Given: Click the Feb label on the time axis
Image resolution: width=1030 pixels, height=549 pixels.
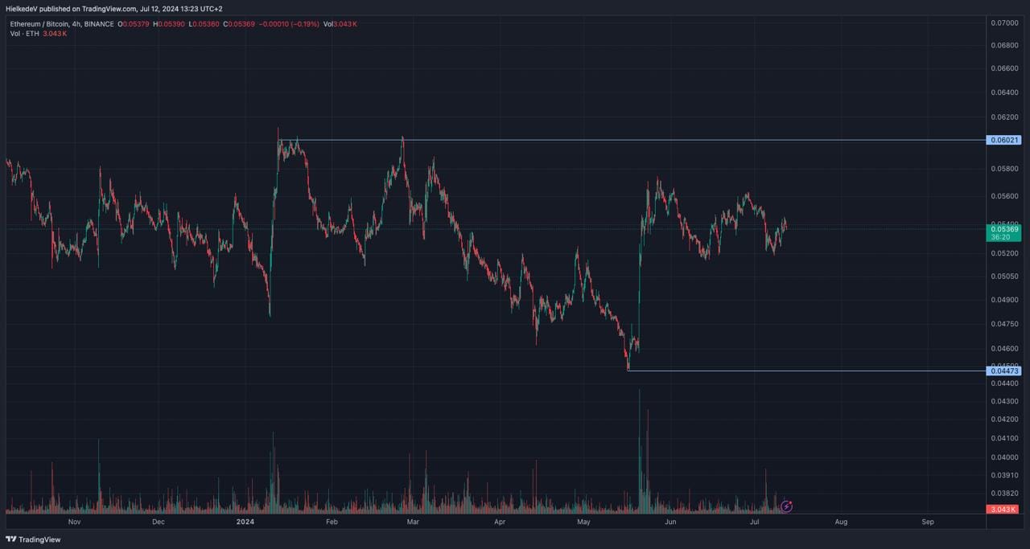Looking at the screenshot, I should point(331,522).
